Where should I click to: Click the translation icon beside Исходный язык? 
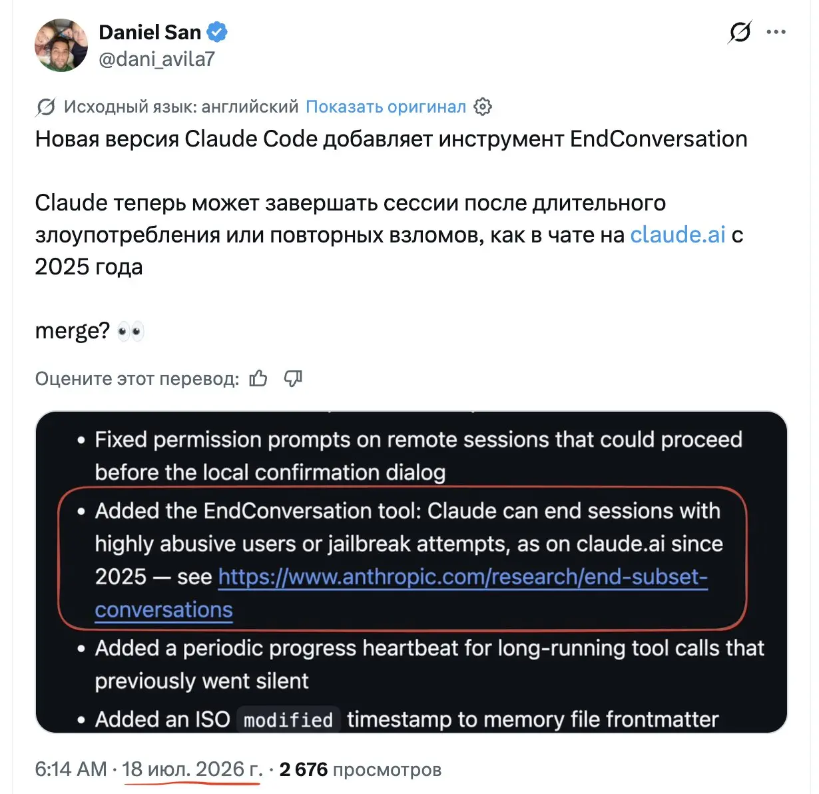[x=46, y=107]
